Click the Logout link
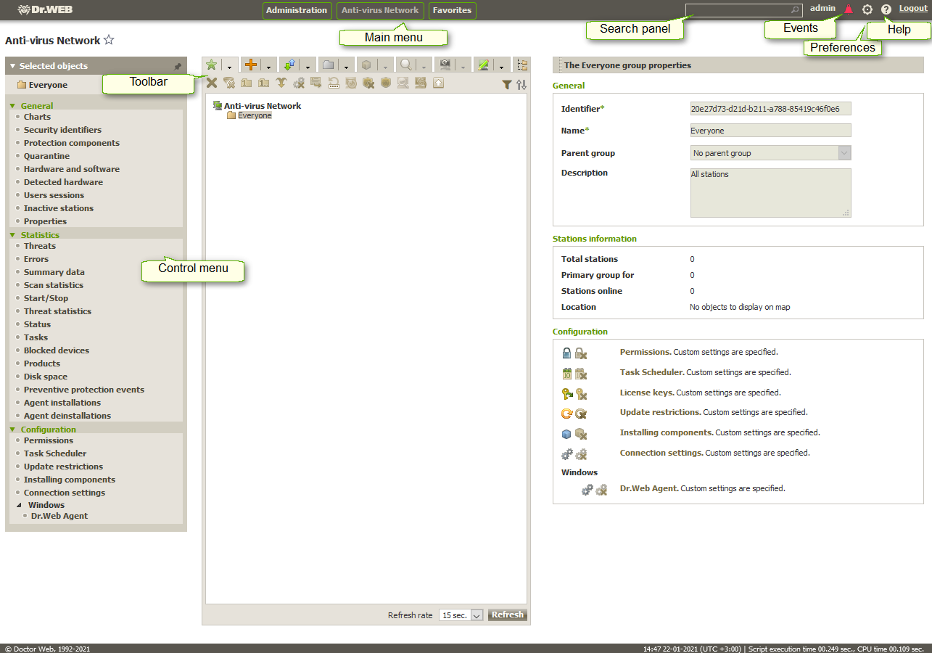932x653 pixels. (x=913, y=8)
